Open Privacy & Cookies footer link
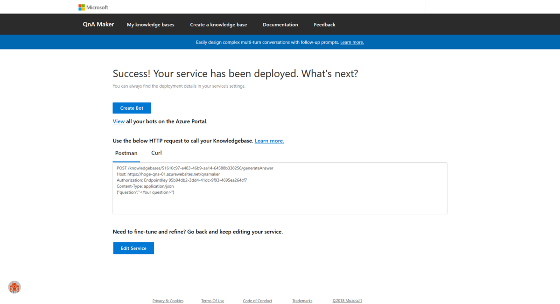This screenshot has height=304, width=560. point(168,301)
